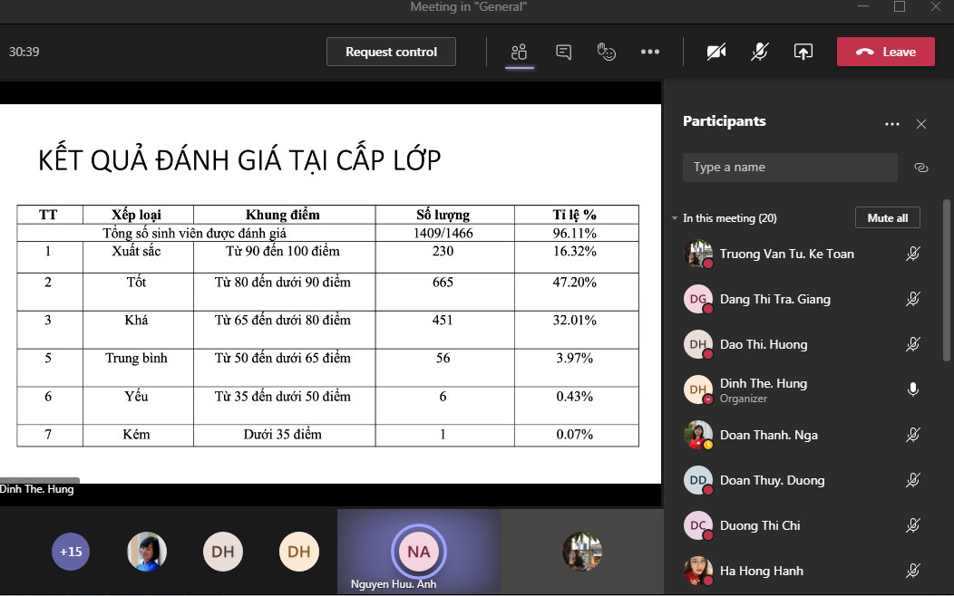
Task: Open the More actions ellipsis in toolbar
Action: [x=650, y=52]
